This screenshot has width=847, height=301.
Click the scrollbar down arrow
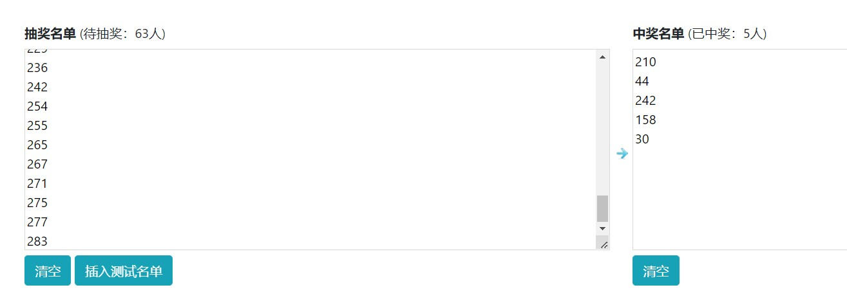pos(602,228)
